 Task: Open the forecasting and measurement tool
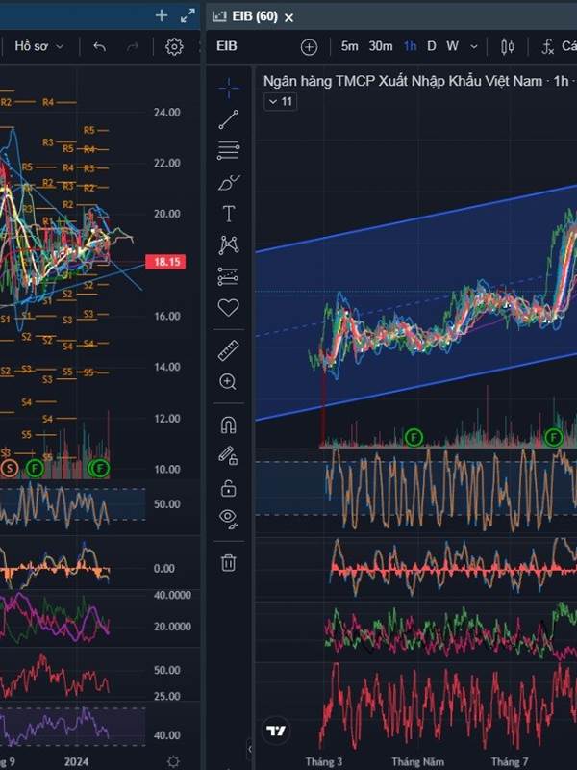[228, 276]
